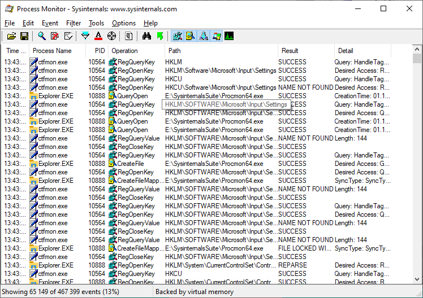
Task: Click the first RegQueryKey registry operation icon
Action: click(x=113, y=62)
